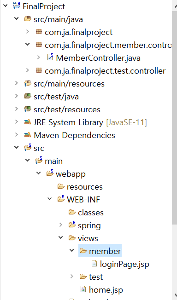Image resolution: width=177 pixels, height=300 pixels.
Task: Select the src/main/java label
Action: (x=58, y=19)
